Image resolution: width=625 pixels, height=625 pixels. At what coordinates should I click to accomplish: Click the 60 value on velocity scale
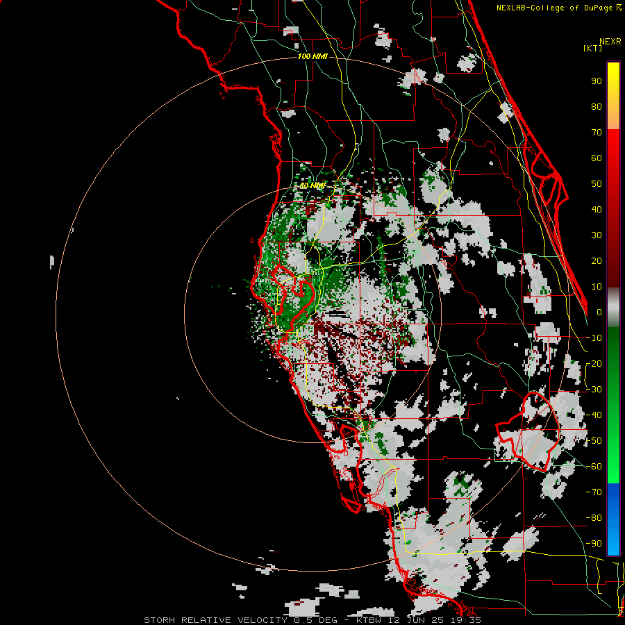click(597, 158)
